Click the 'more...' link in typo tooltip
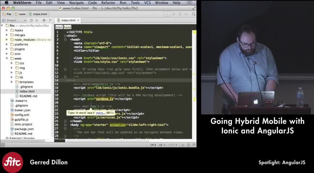Image resolution: width=314 pixels, height=173 pixels. pyautogui.click(x=100, y=113)
